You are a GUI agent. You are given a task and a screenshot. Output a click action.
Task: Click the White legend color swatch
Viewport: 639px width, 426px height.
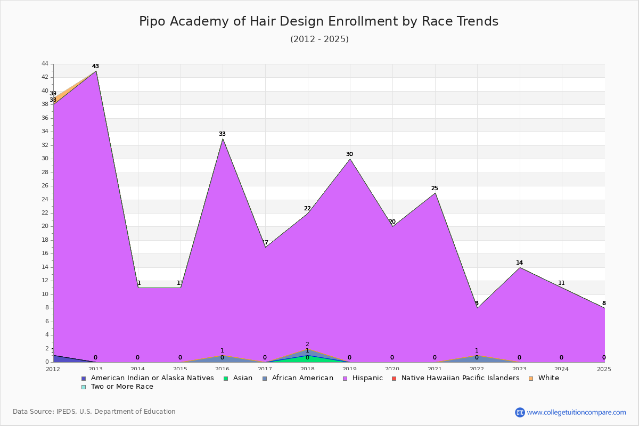(x=530, y=378)
